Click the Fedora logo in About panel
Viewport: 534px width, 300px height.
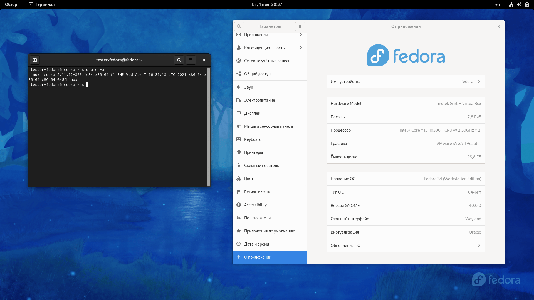(406, 55)
